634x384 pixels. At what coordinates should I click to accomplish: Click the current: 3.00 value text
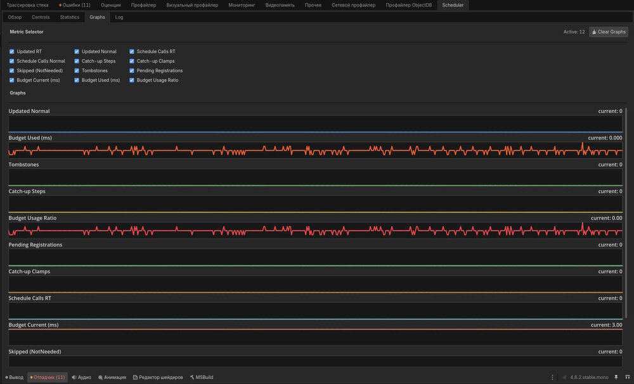[606, 325]
